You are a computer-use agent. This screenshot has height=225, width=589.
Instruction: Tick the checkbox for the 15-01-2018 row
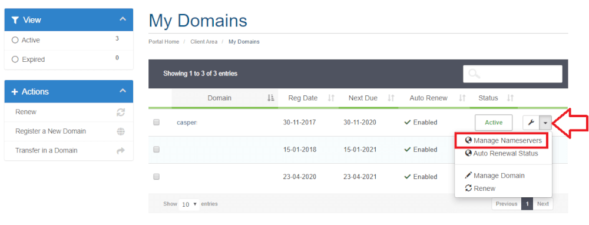point(157,150)
